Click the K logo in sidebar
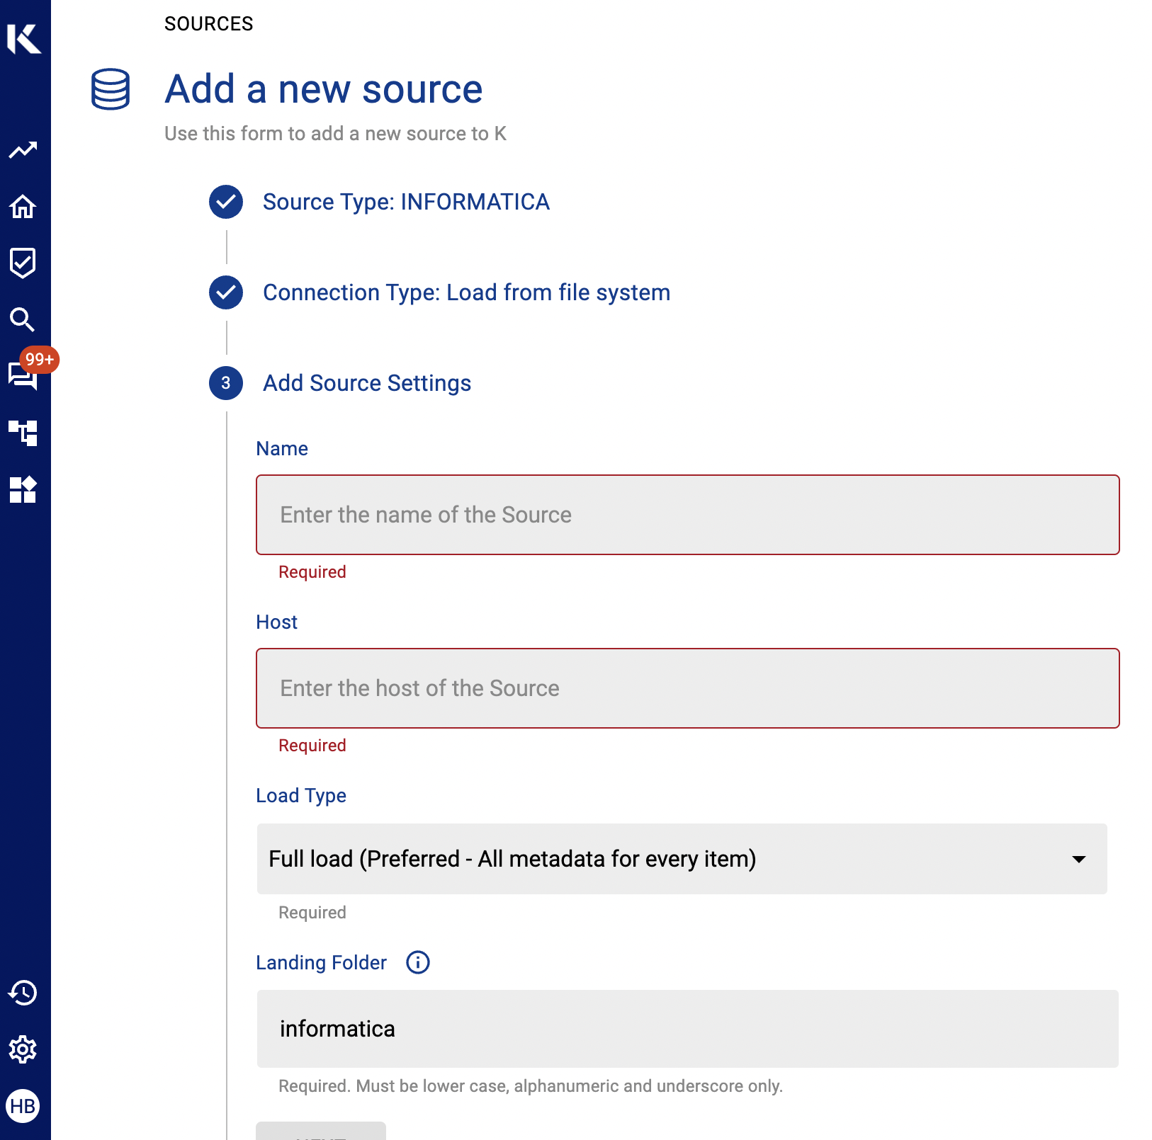 tap(24, 38)
